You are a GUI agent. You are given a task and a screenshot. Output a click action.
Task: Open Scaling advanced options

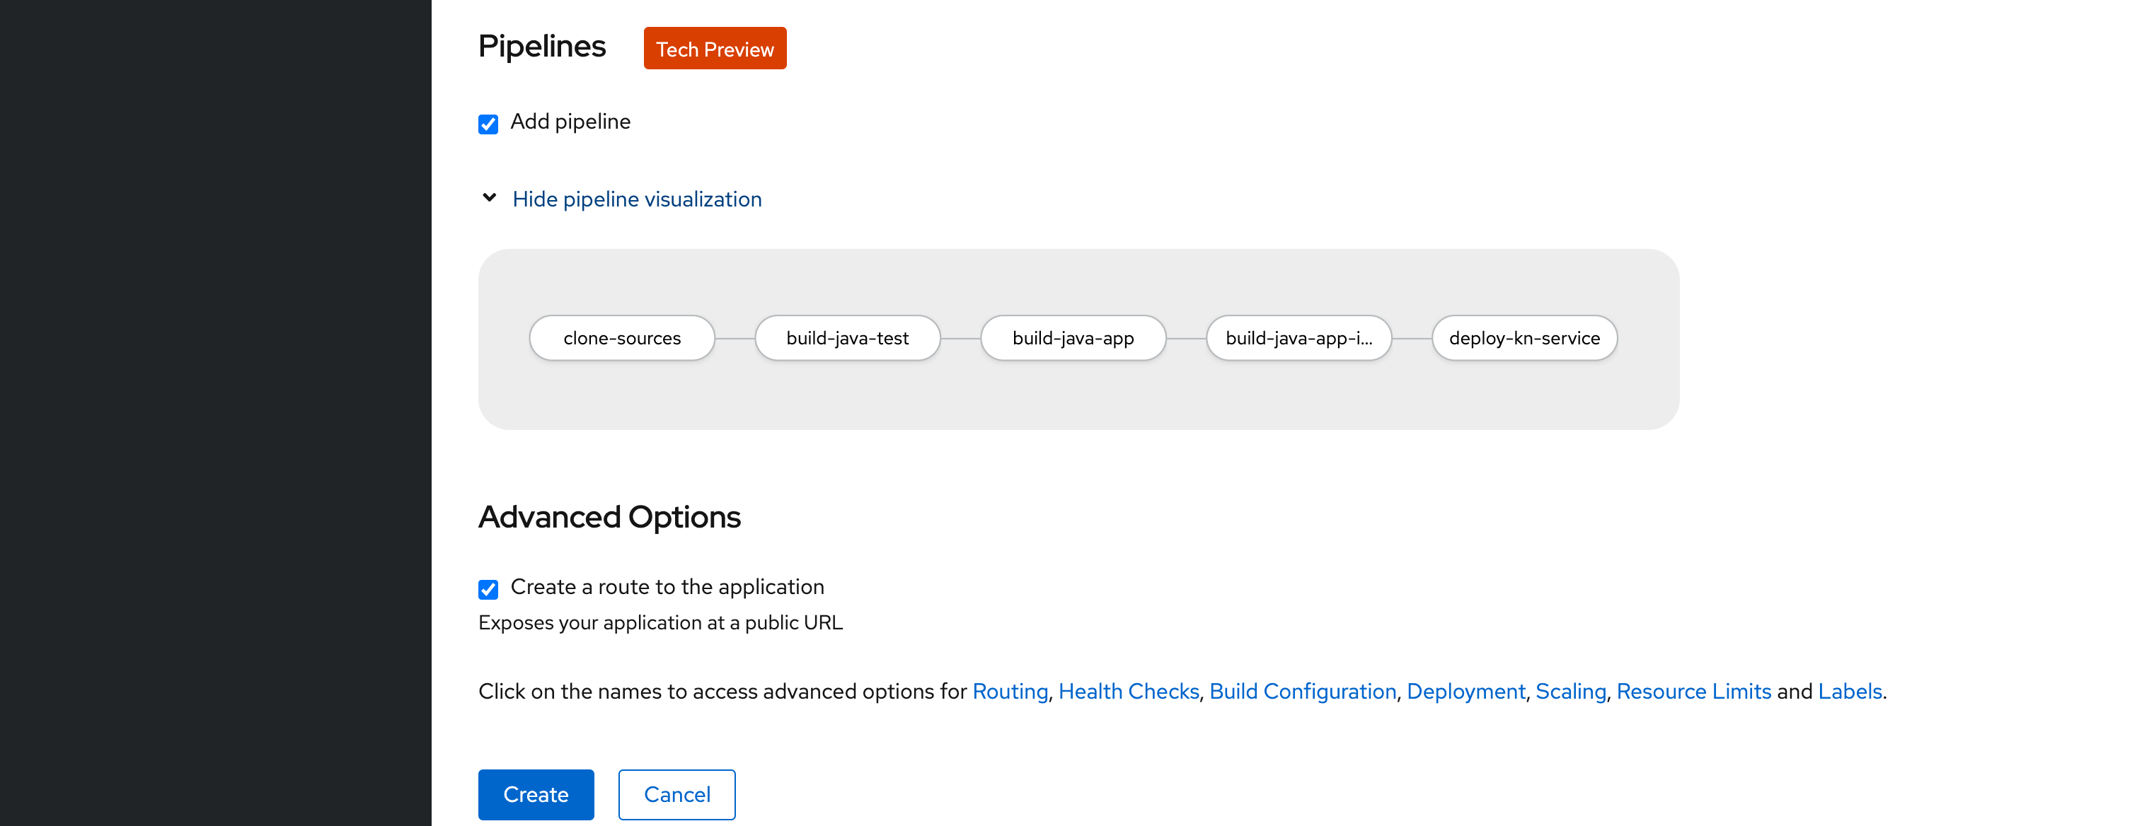(x=1570, y=691)
